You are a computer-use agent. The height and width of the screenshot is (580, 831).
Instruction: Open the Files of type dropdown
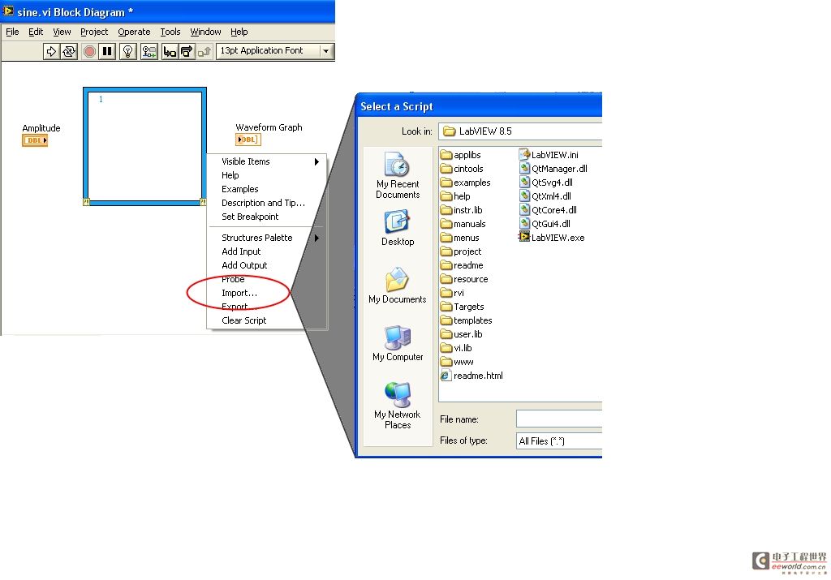[559, 440]
